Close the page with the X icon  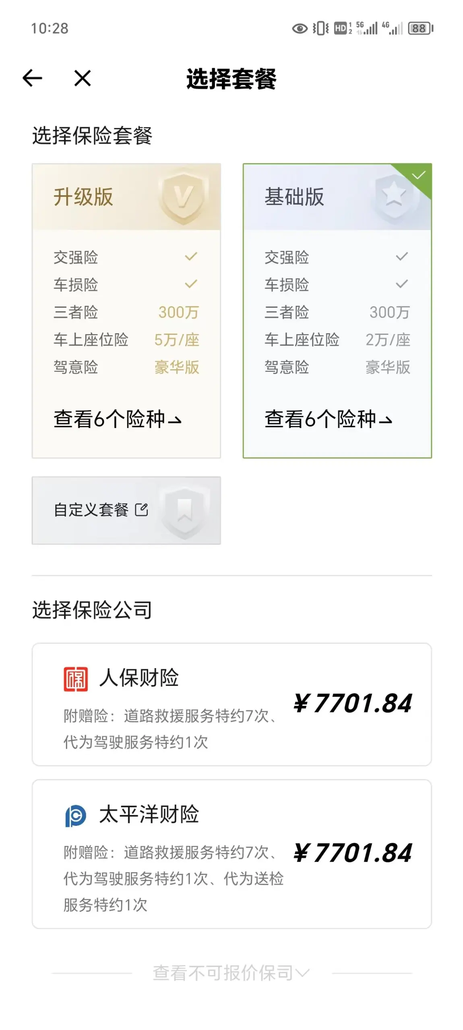[83, 78]
